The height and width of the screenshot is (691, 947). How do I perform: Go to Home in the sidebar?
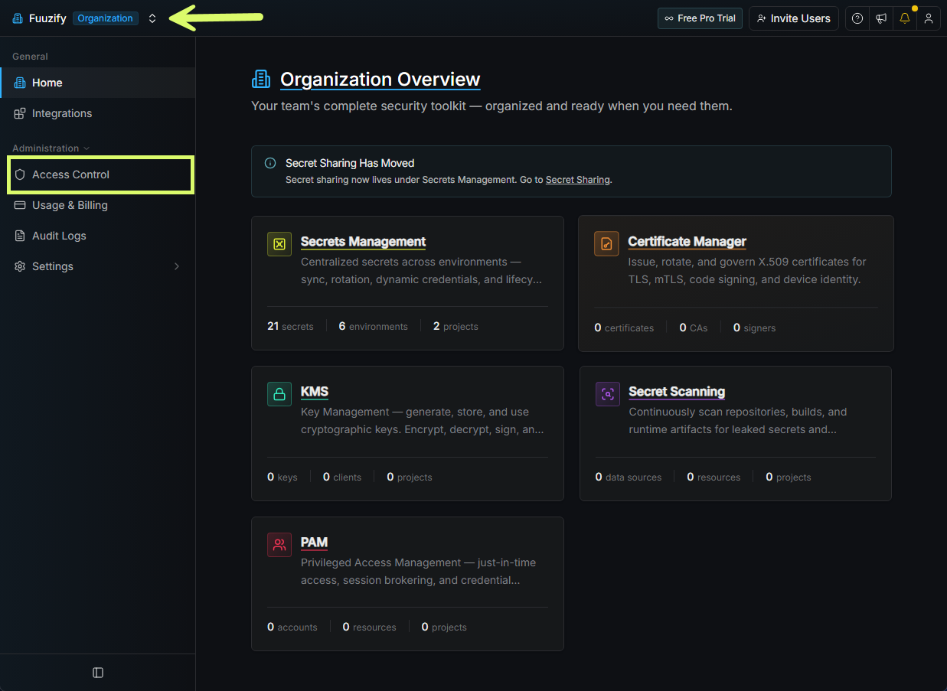click(98, 83)
